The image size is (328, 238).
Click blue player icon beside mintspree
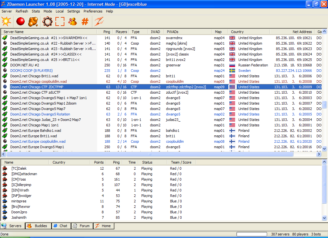coord(4,201)
